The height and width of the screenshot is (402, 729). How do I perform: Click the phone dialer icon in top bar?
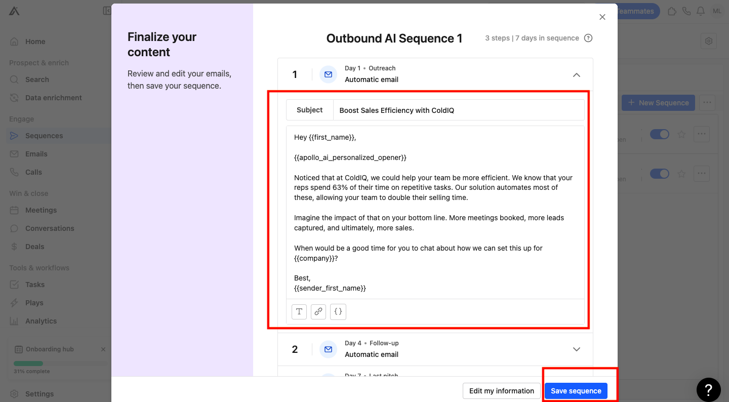pyautogui.click(x=686, y=11)
